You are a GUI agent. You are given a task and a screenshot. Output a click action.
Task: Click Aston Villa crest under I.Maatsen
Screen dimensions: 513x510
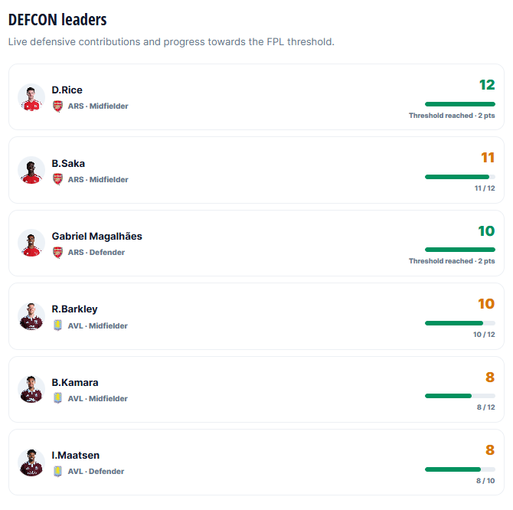coord(58,472)
